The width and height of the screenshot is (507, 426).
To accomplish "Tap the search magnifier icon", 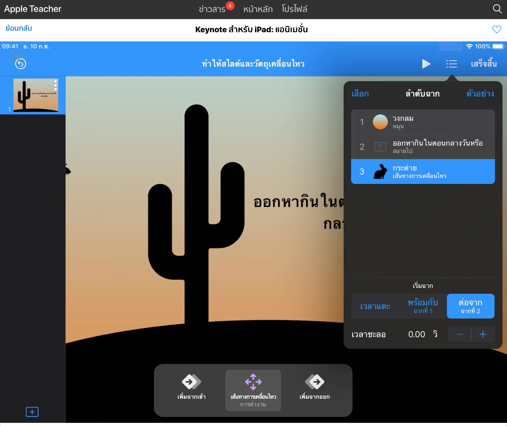I will pos(497,9).
